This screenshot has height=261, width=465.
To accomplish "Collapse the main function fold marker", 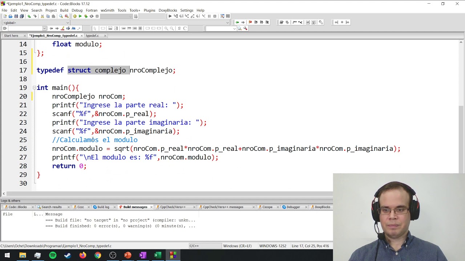I will click(34, 88).
